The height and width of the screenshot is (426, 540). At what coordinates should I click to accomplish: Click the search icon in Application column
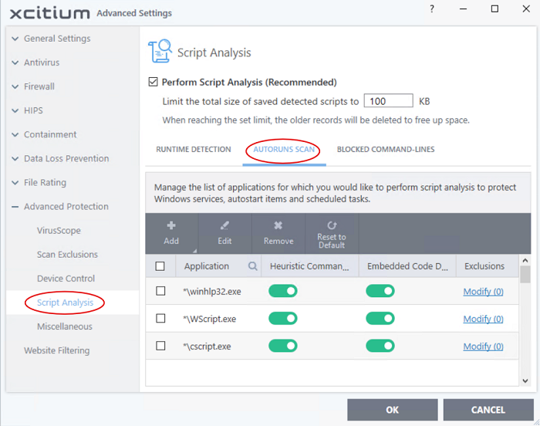(253, 266)
